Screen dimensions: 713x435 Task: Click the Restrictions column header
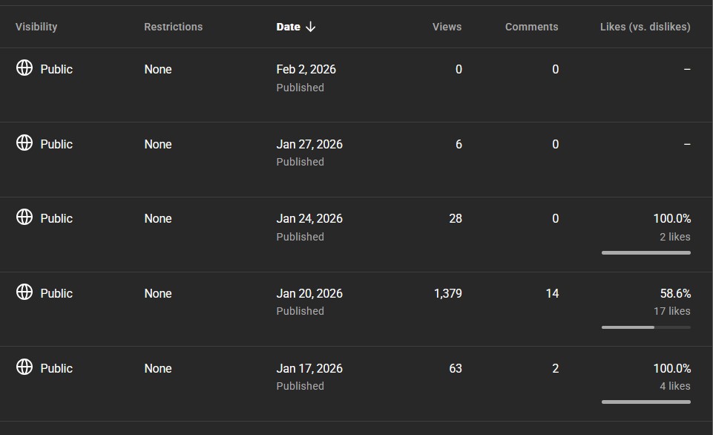(x=173, y=27)
